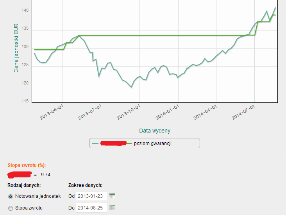The height and width of the screenshot is (215, 286).
Task: Click the 2013-07-01 x-axis label
Action: pyautogui.click(x=90, y=112)
